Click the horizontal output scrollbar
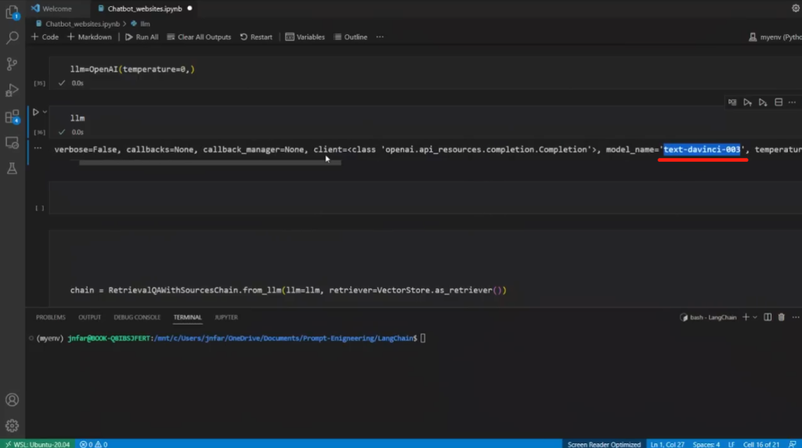Screen dimensions: 802x448 [x=209, y=163]
